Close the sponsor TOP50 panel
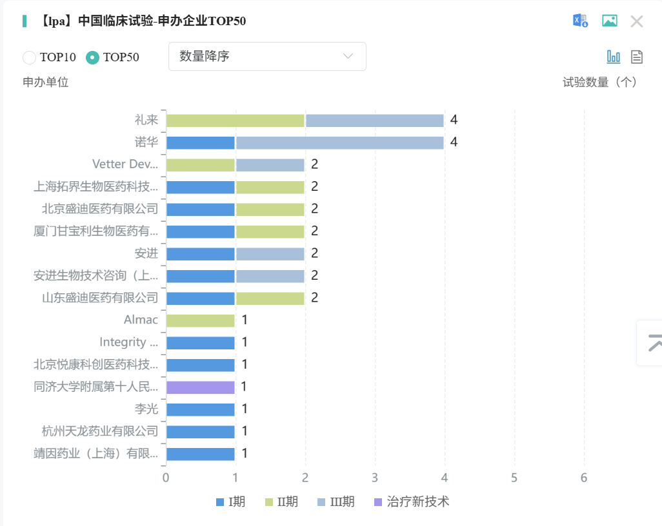Screen dimensions: 662x526 click(637, 21)
